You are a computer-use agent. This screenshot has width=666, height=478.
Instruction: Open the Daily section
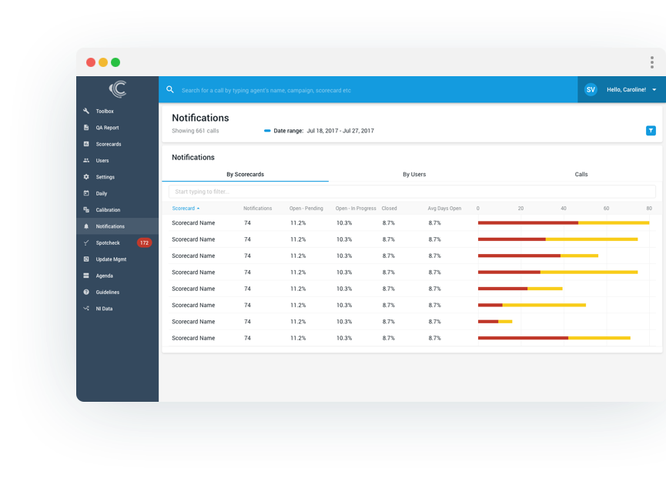click(101, 193)
